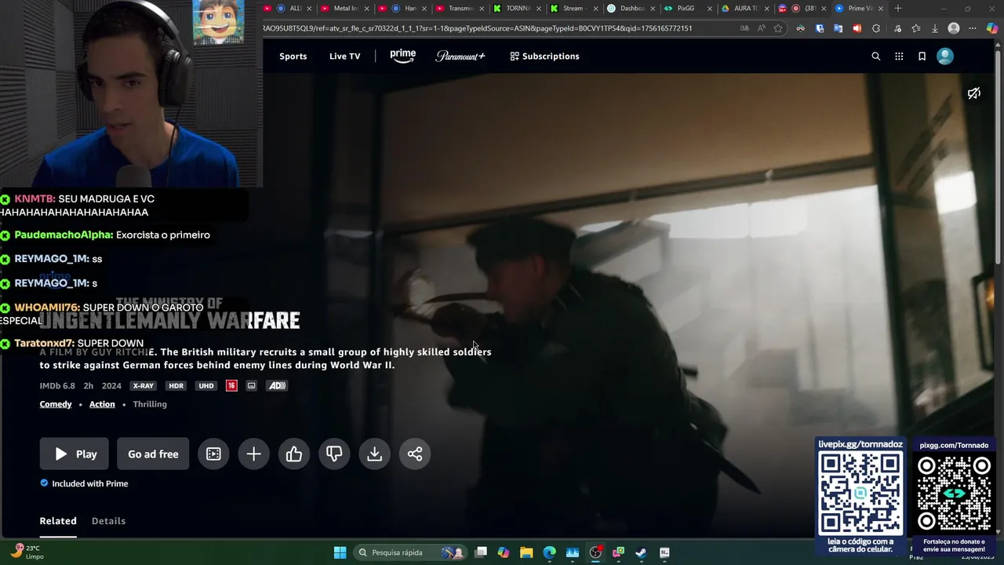Open File Explorer in the taskbar
This screenshot has height=565, width=1004.
pyautogui.click(x=526, y=552)
